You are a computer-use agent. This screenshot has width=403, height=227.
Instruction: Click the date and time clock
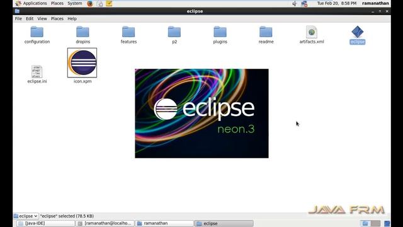click(x=337, y=3)
